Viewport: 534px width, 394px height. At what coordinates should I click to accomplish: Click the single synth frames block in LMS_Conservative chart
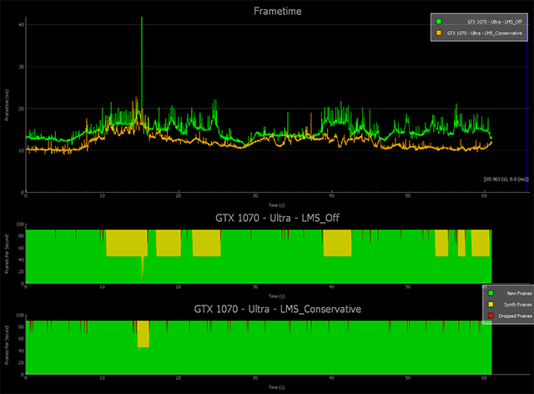pyautogui.click(x=144, y=334)
